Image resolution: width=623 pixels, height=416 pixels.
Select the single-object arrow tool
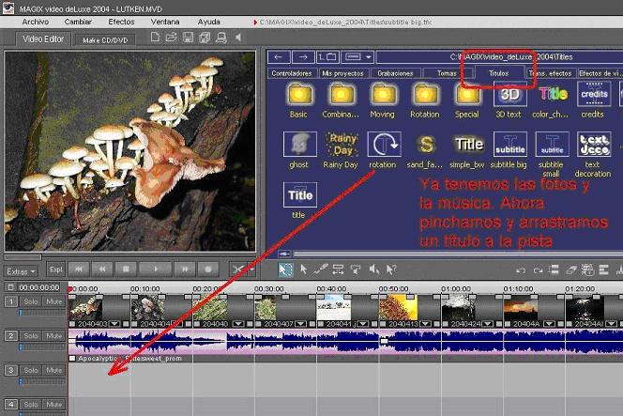coord(303,270)
